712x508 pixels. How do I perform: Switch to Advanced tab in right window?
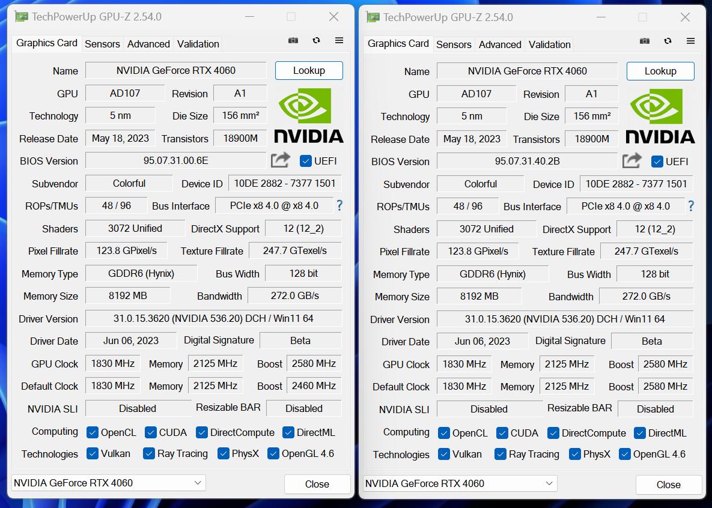[500, 44]
